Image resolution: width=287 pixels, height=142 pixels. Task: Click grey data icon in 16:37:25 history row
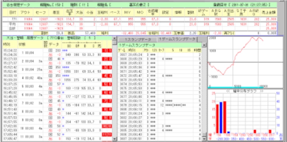pyautogui.click(x=50, y=84)
